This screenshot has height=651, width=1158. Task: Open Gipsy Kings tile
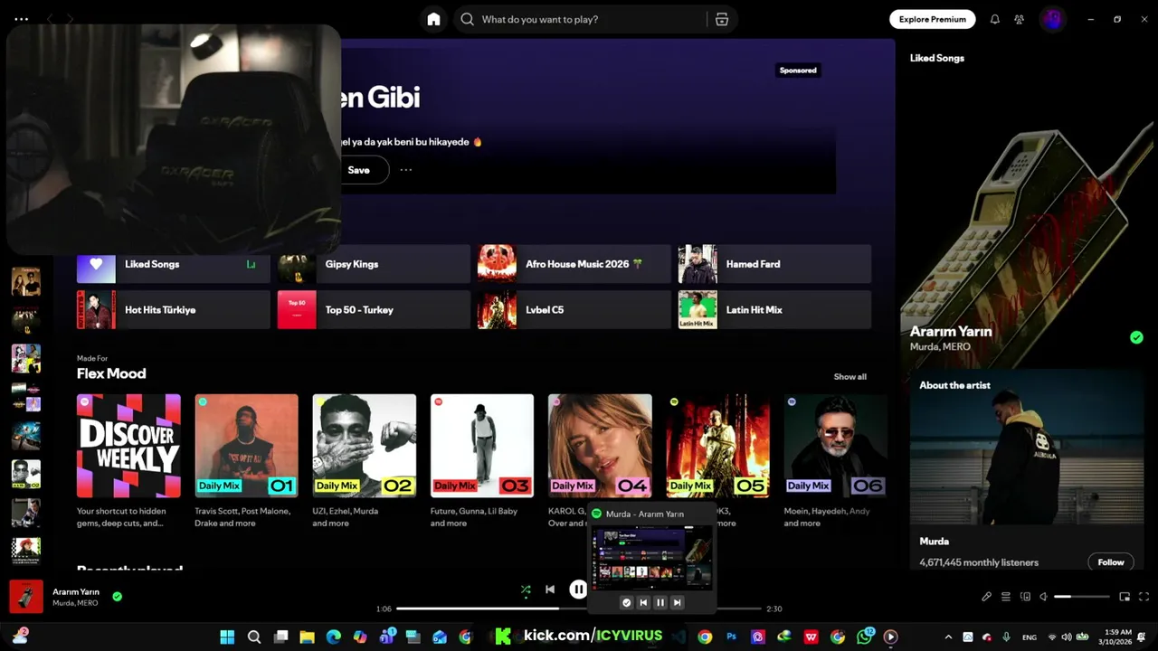tap(374, 264)
